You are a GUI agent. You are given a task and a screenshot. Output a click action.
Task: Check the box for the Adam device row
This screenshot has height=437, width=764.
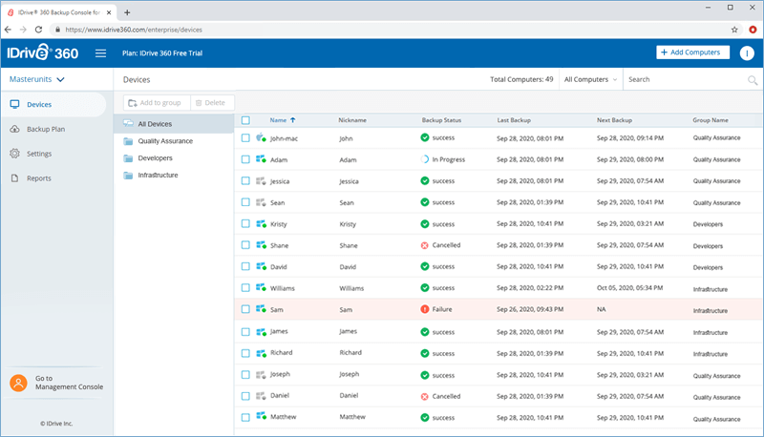pyautogui.click(x=245, y=159)
